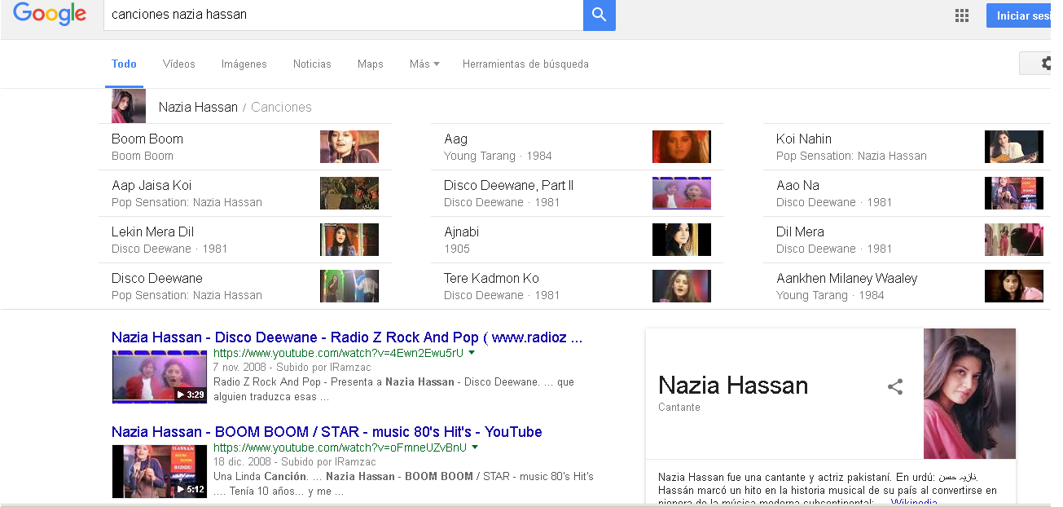The height and width of the screenshot is (507, 1063).
Task: Open the settings gear icon
Action: [1045, 63]
